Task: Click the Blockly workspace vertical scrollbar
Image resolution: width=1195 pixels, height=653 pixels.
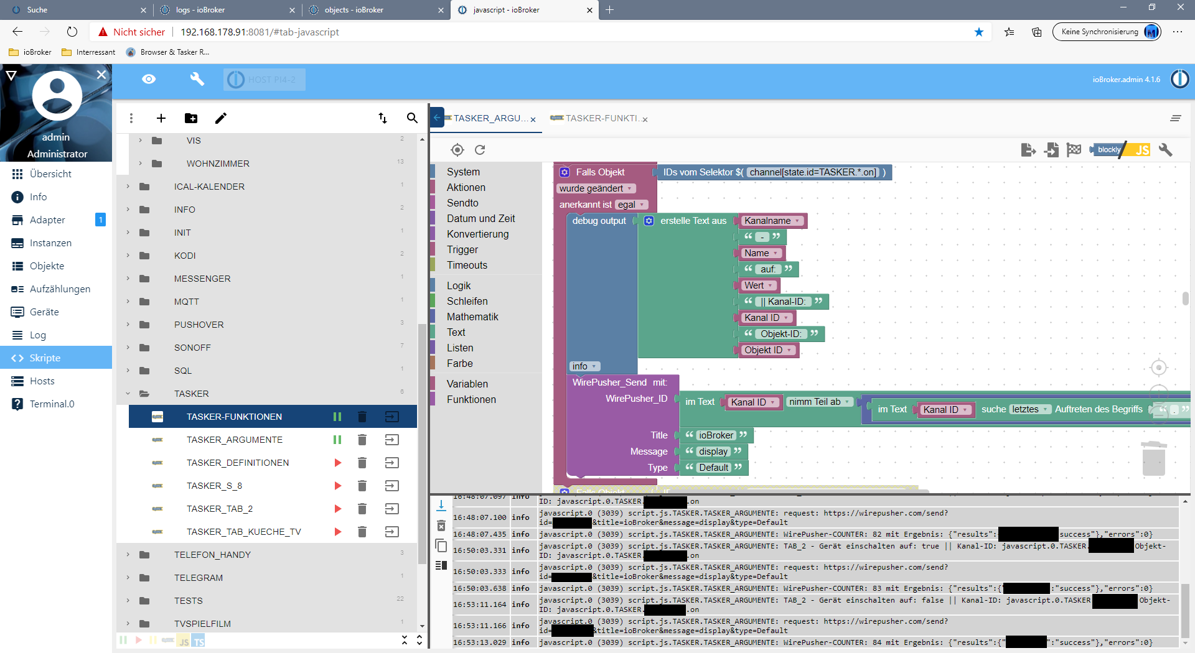Action: click(x=1185, y=299)
